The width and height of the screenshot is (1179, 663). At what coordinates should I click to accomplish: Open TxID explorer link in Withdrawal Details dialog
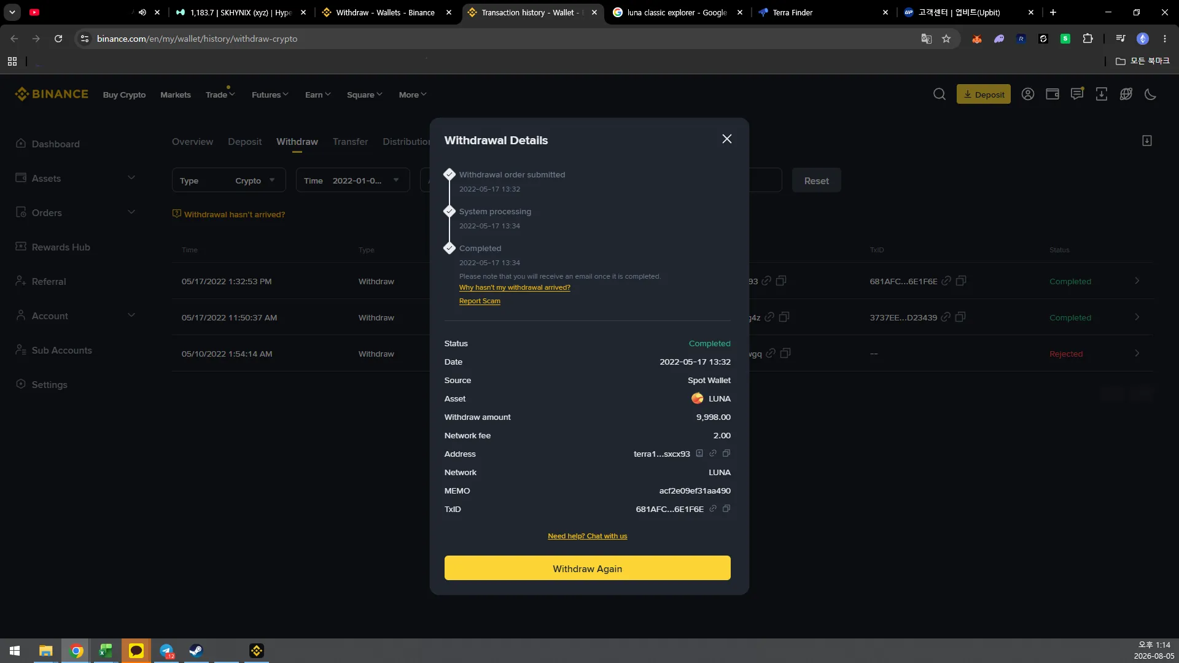tap(713, 509)
